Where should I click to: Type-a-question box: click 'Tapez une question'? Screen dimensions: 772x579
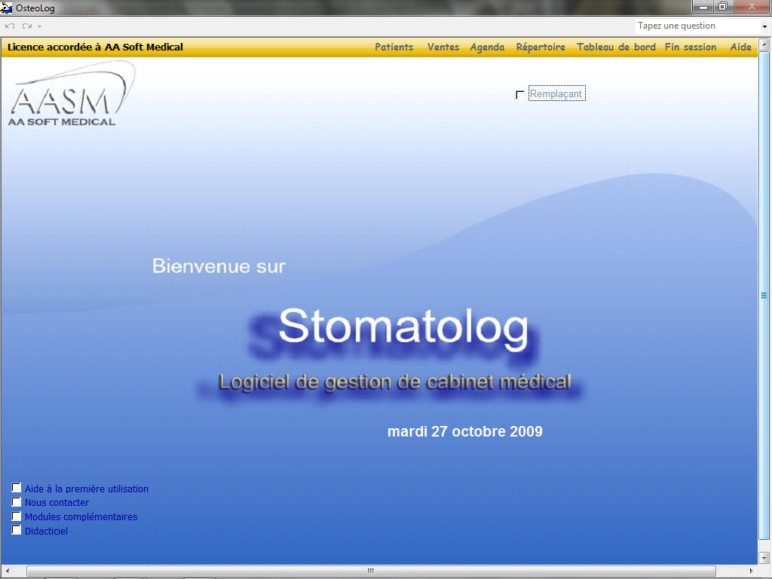click(676, 26)
